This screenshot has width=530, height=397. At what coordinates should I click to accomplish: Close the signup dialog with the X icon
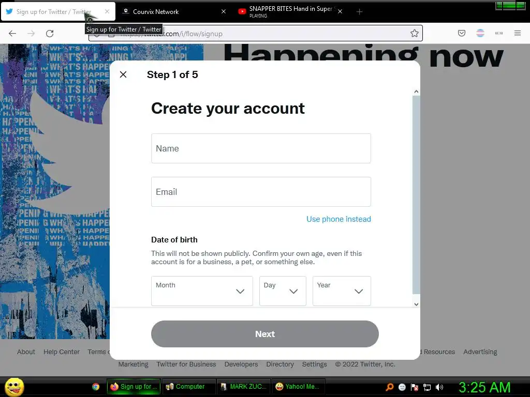pos(123,74)
